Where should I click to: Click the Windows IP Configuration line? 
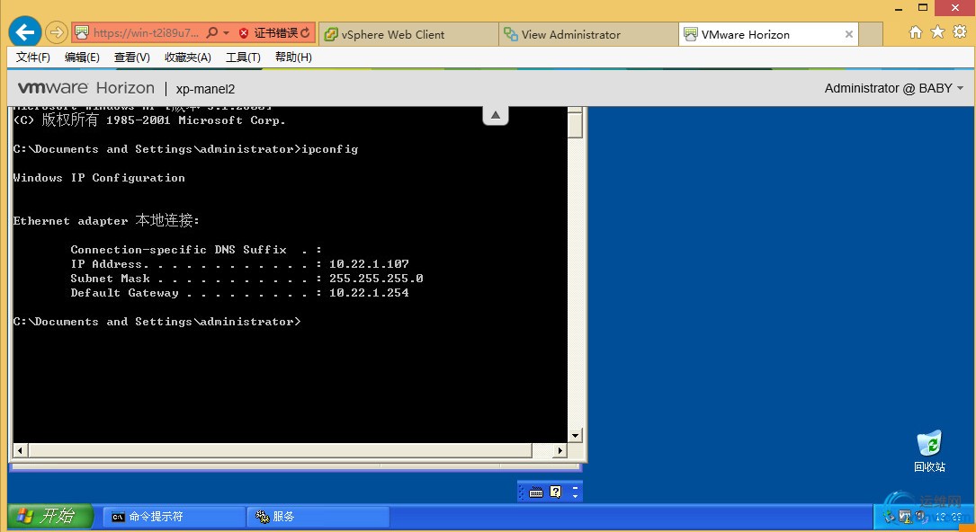click(x=99, y=178)
